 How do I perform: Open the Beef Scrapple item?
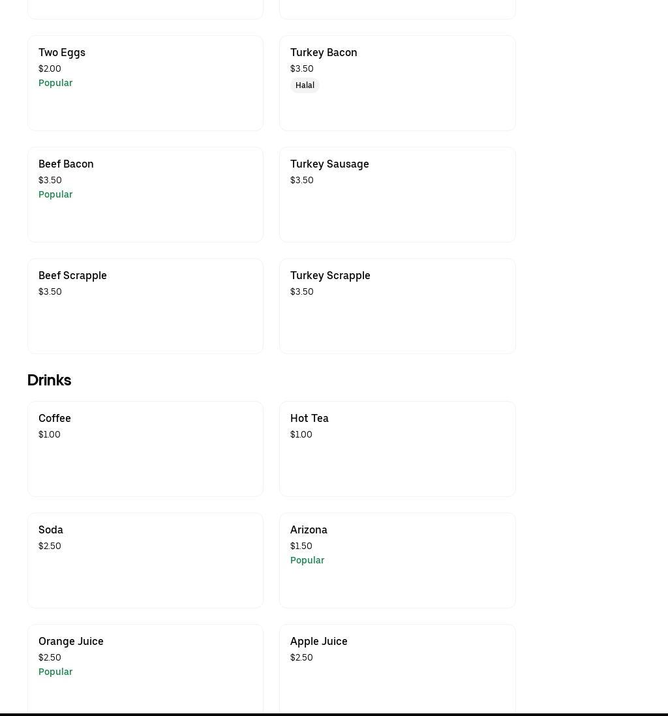pos(145,306)
